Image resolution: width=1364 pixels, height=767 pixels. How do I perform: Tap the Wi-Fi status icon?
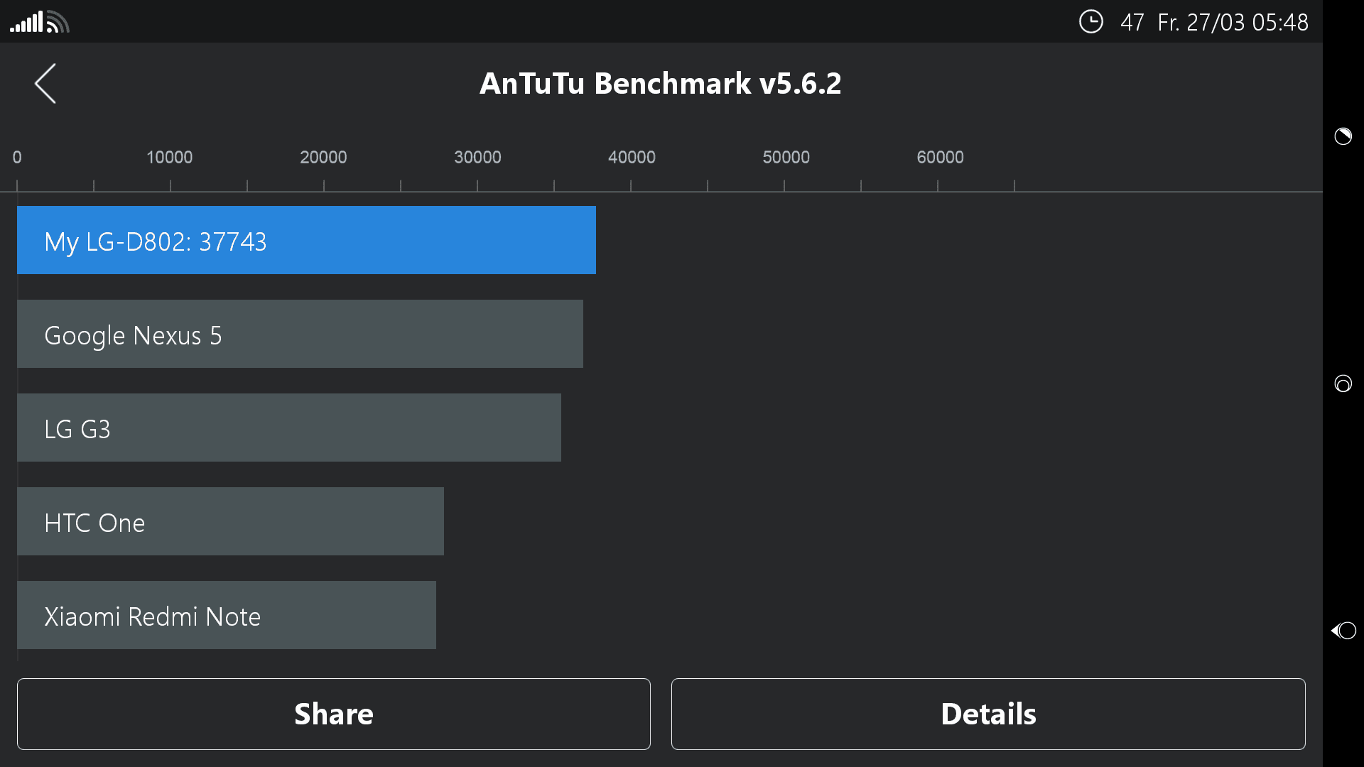point(58,22)
